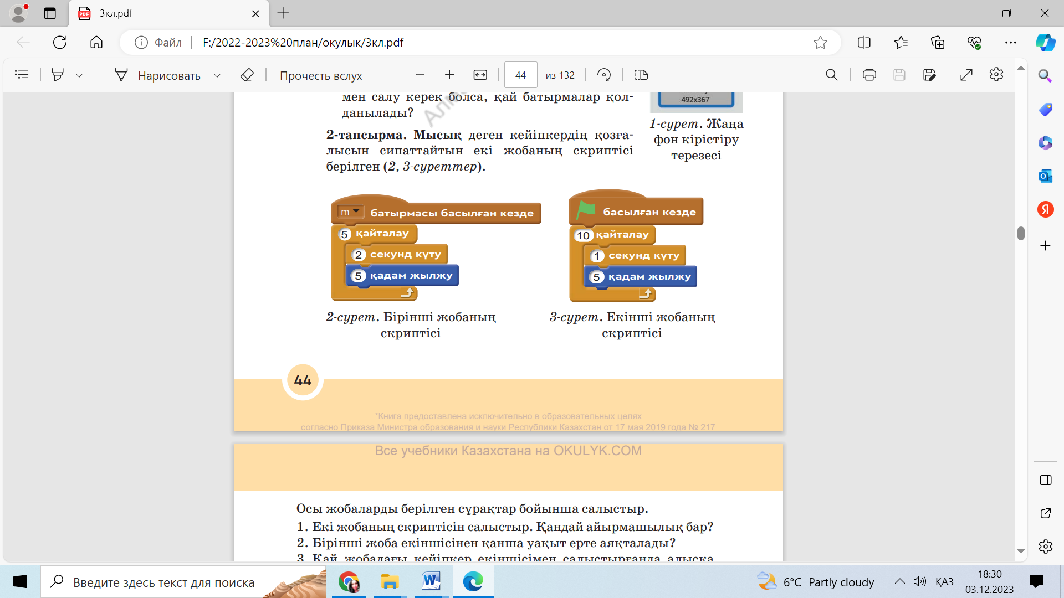Expand the Нарисовать options dropdown

[x=217, y=75]
